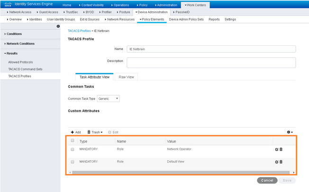The height and width of the screenshot is (192, 309).
Task: Open the Trash menu in table toolbar
Action: point(95,132)
